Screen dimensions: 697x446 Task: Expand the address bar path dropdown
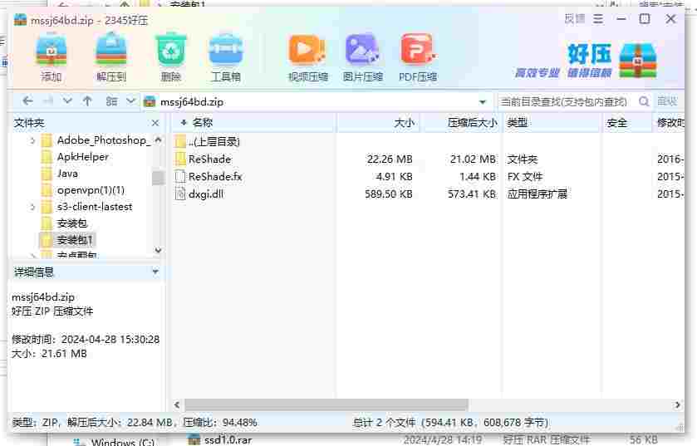coord(483,101)
